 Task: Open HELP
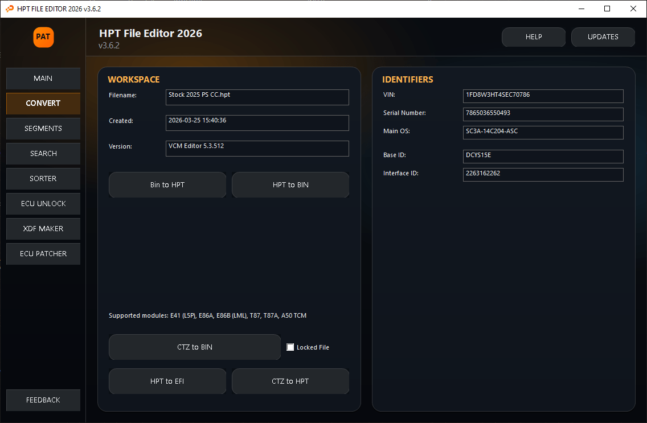click(x=534, y=37)
